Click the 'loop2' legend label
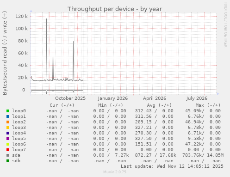 tap(19, 122)
